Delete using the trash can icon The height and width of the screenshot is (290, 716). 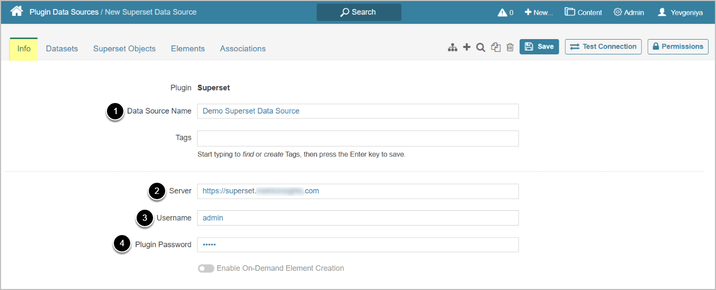[x=510, y=48]
